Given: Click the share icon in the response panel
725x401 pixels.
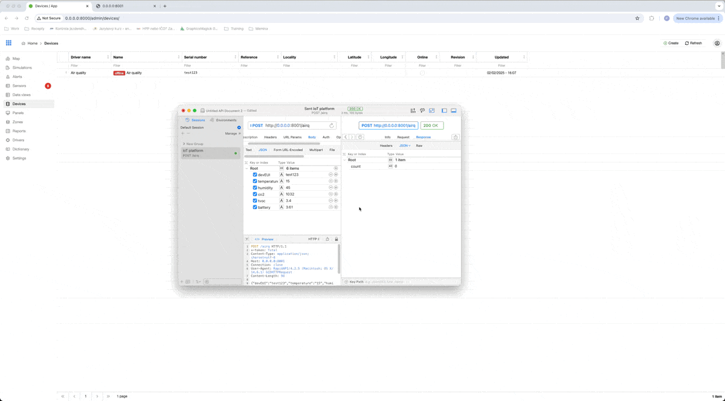Looking at the screenshot, I should click(x=456, y=137).
